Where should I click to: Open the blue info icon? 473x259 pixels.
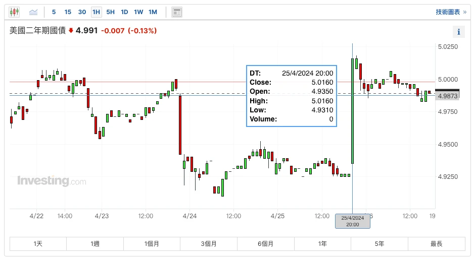459,32
